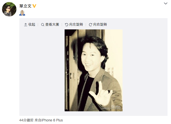Click the magnifier view-large icon

tap(42, 25)
